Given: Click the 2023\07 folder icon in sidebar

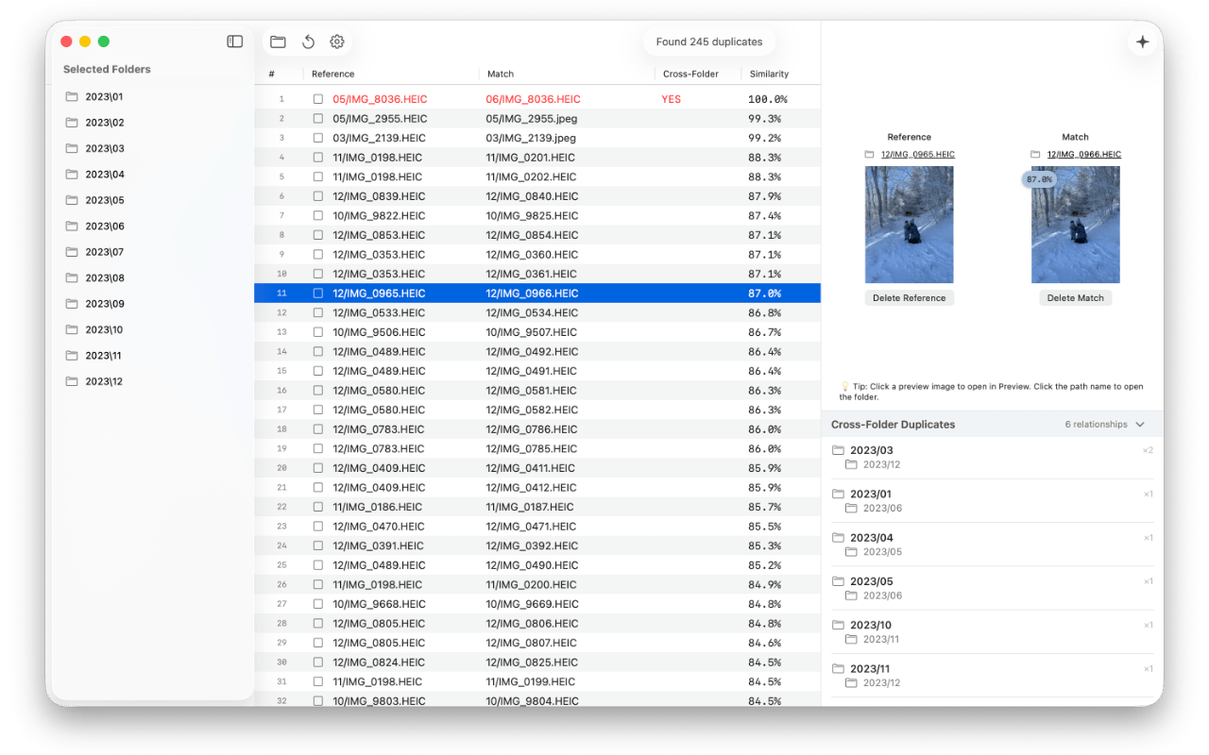Looking at the screenshot, I should pos(72,252).
